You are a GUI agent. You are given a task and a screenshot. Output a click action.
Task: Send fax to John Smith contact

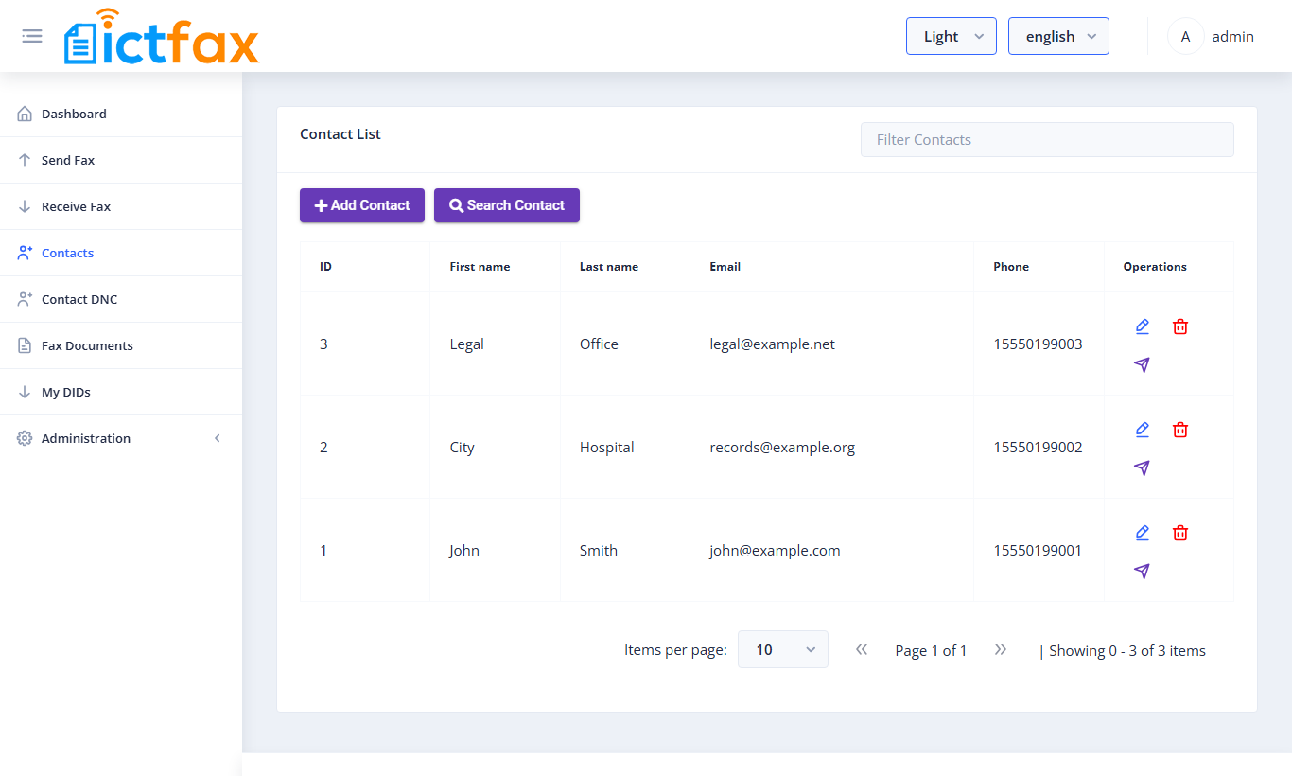click(1142, 572)
